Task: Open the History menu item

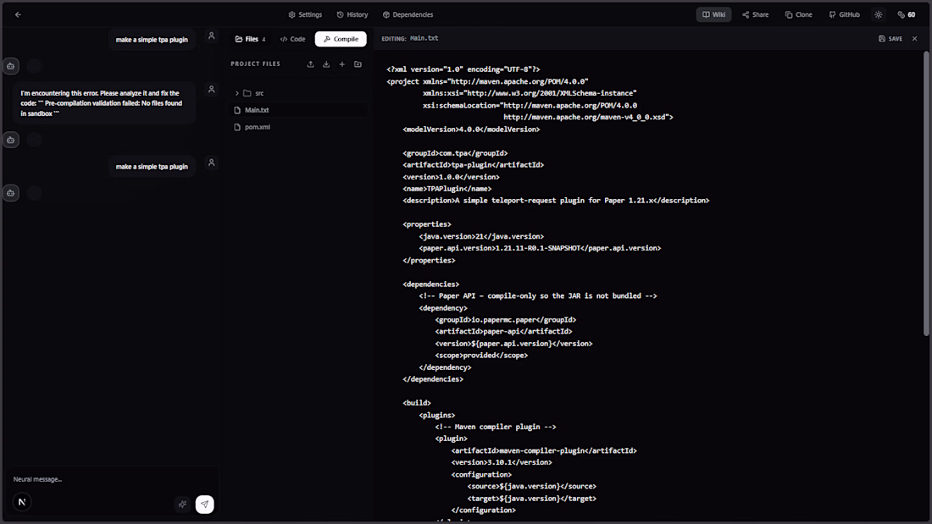Action: pyautogui.click(x=352, y=14)
